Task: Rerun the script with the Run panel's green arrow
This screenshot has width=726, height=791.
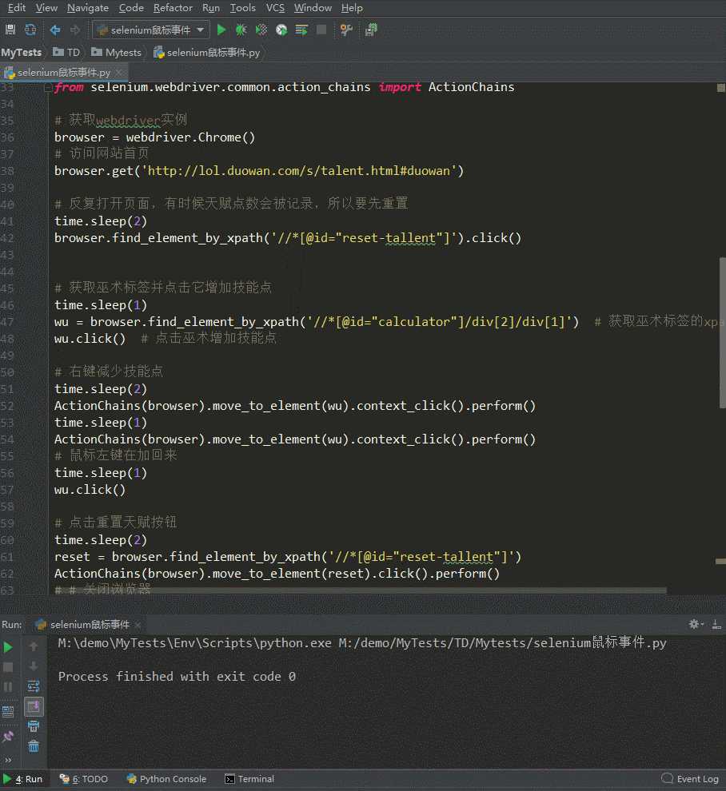Action: tap(8, 647)
